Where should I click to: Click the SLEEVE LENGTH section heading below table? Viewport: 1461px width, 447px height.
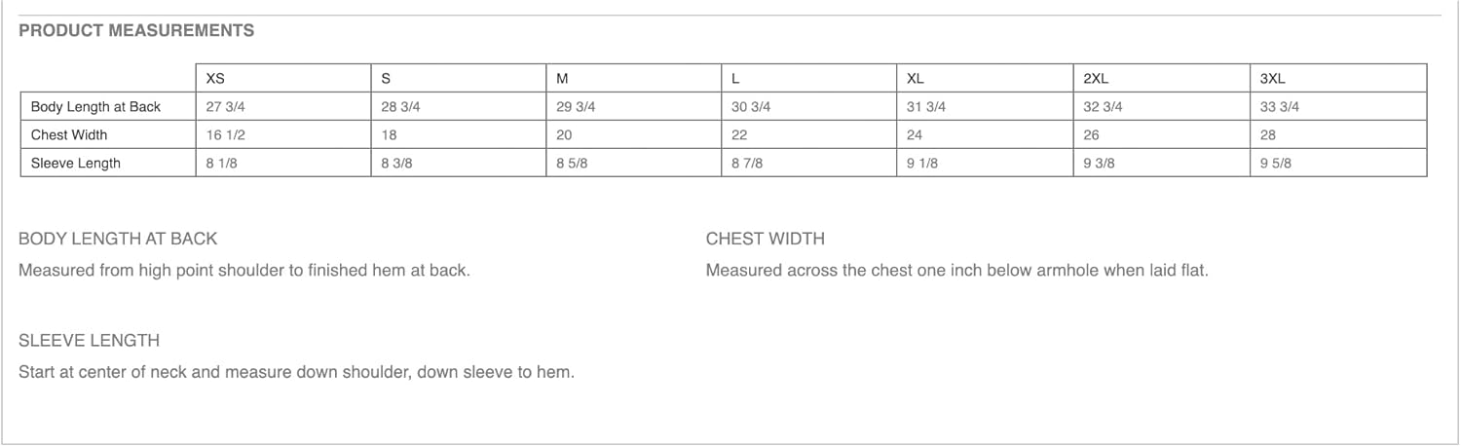pos(89,341)
